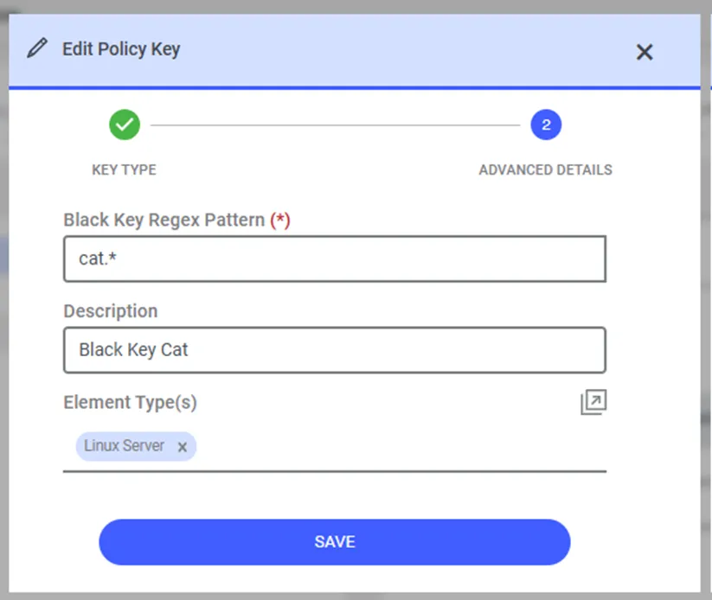Click the Description input field
Screen dimensions: 712x600
click(x=335, y=350)
